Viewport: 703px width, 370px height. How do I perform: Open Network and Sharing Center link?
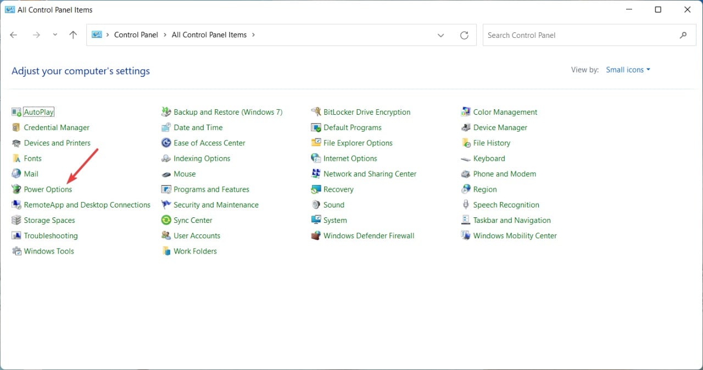370,173
